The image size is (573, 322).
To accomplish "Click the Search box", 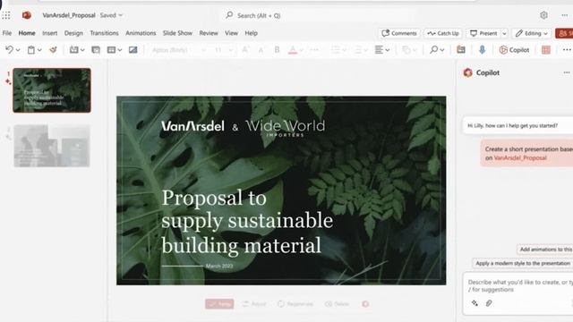I will pyautogui.click(x=318, y=15).
